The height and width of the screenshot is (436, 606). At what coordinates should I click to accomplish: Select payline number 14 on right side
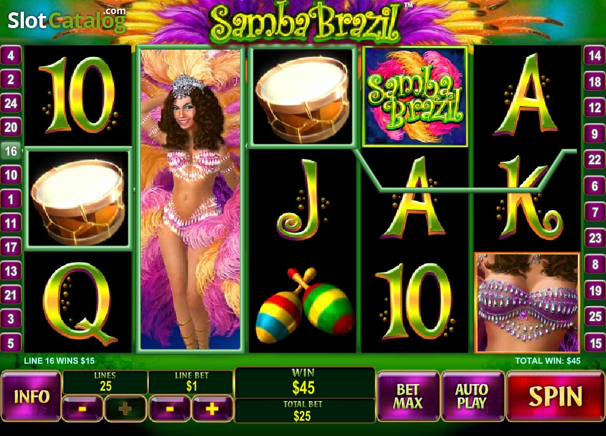(x=594, y=56)
